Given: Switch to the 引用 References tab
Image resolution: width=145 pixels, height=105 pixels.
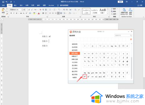Looking at the screenshot, I should coord(33,5).
